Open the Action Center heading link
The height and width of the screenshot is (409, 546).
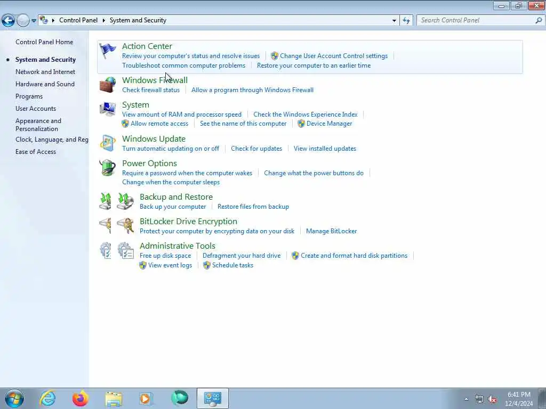click(147, 46)
